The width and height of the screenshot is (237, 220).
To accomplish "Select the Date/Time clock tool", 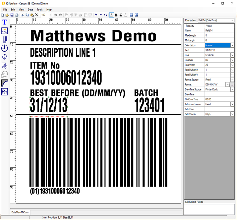I will coord(5,48).
